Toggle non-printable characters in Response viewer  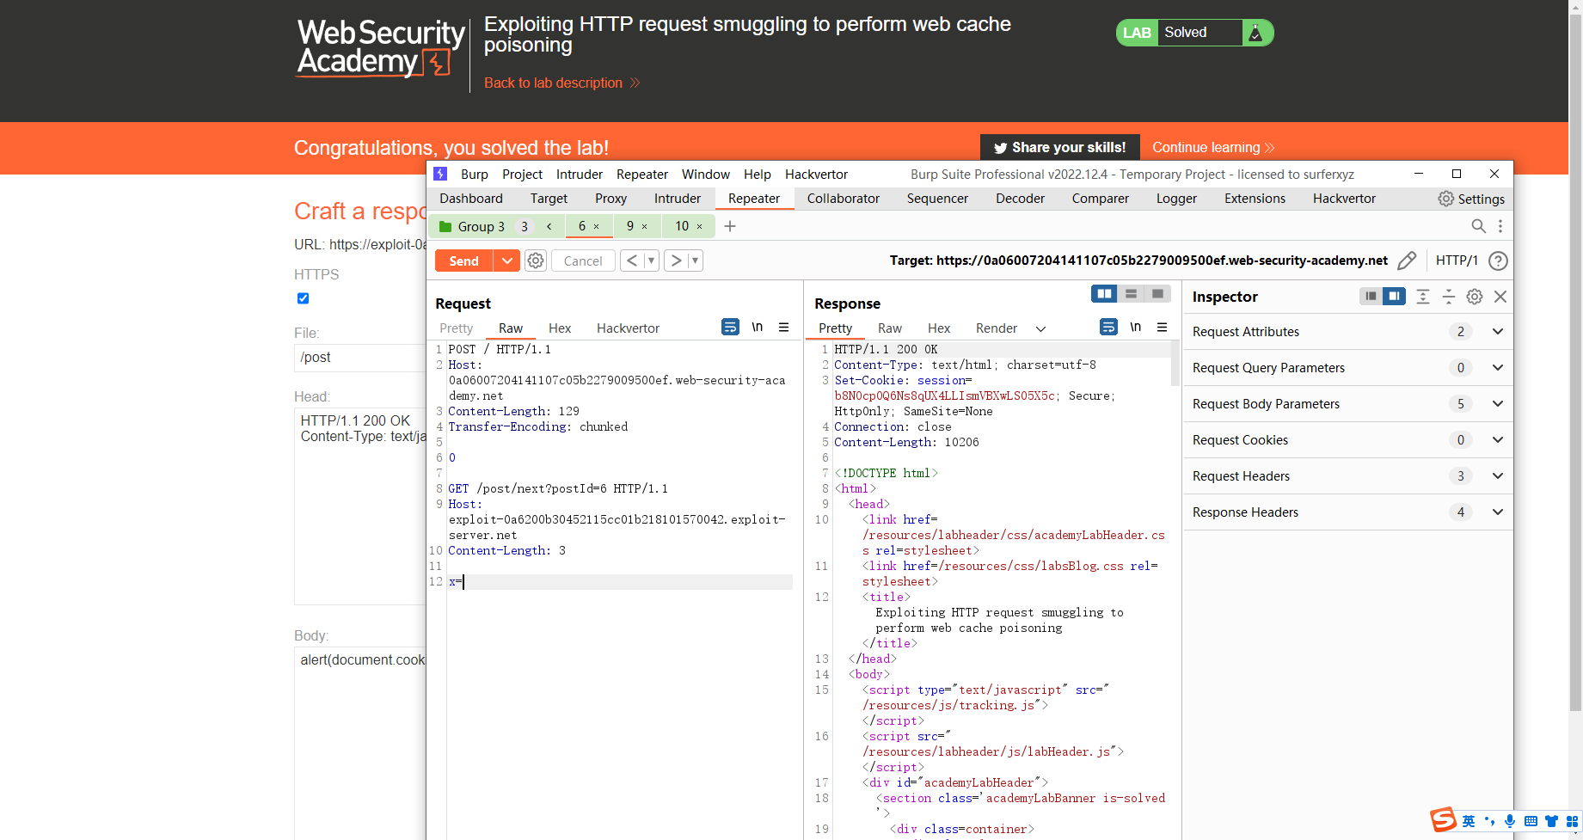click(1135, 327)
